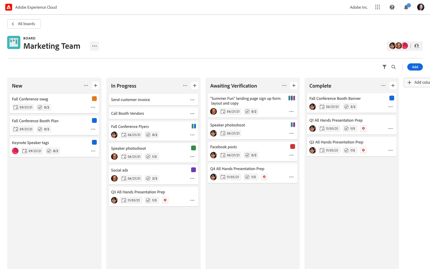Click 0/2 checklist on Fall Conference Booth Plan
This screenshot has width=430, height=269.
[44, 129]
